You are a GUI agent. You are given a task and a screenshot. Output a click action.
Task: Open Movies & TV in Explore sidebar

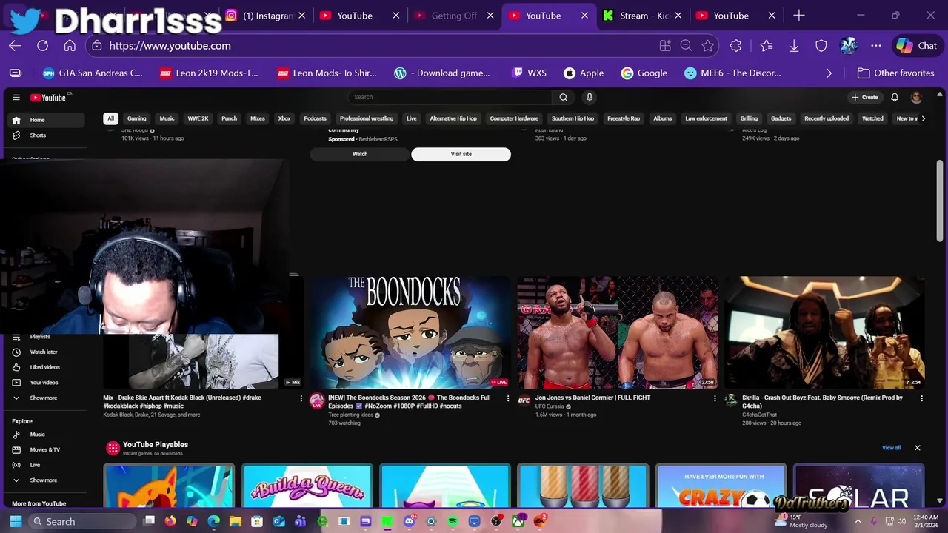click(x=44, y=450)
